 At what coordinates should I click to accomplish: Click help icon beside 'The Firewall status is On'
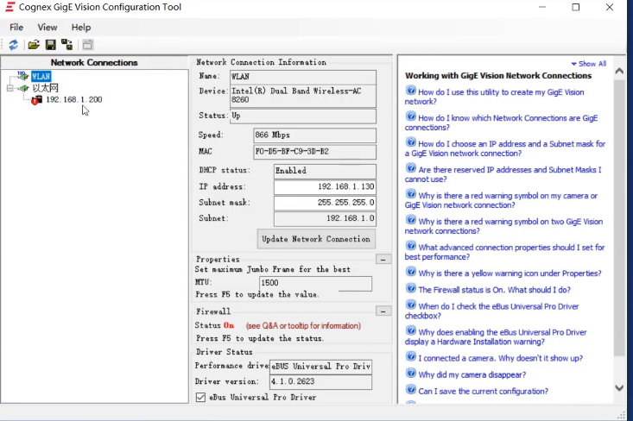411,288
